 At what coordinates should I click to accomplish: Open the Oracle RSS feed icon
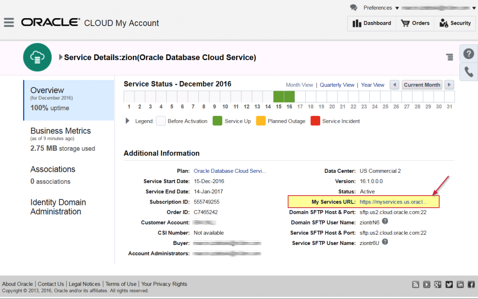click(x=415, y=284)
